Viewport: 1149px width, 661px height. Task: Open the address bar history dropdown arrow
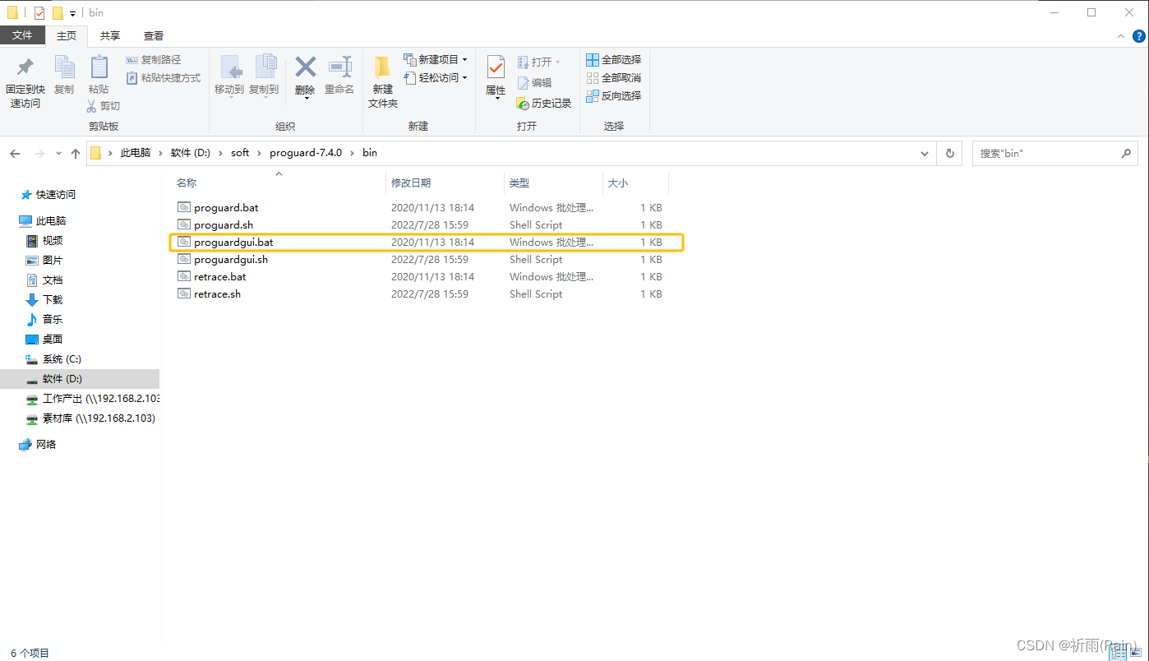coord(924,153)
